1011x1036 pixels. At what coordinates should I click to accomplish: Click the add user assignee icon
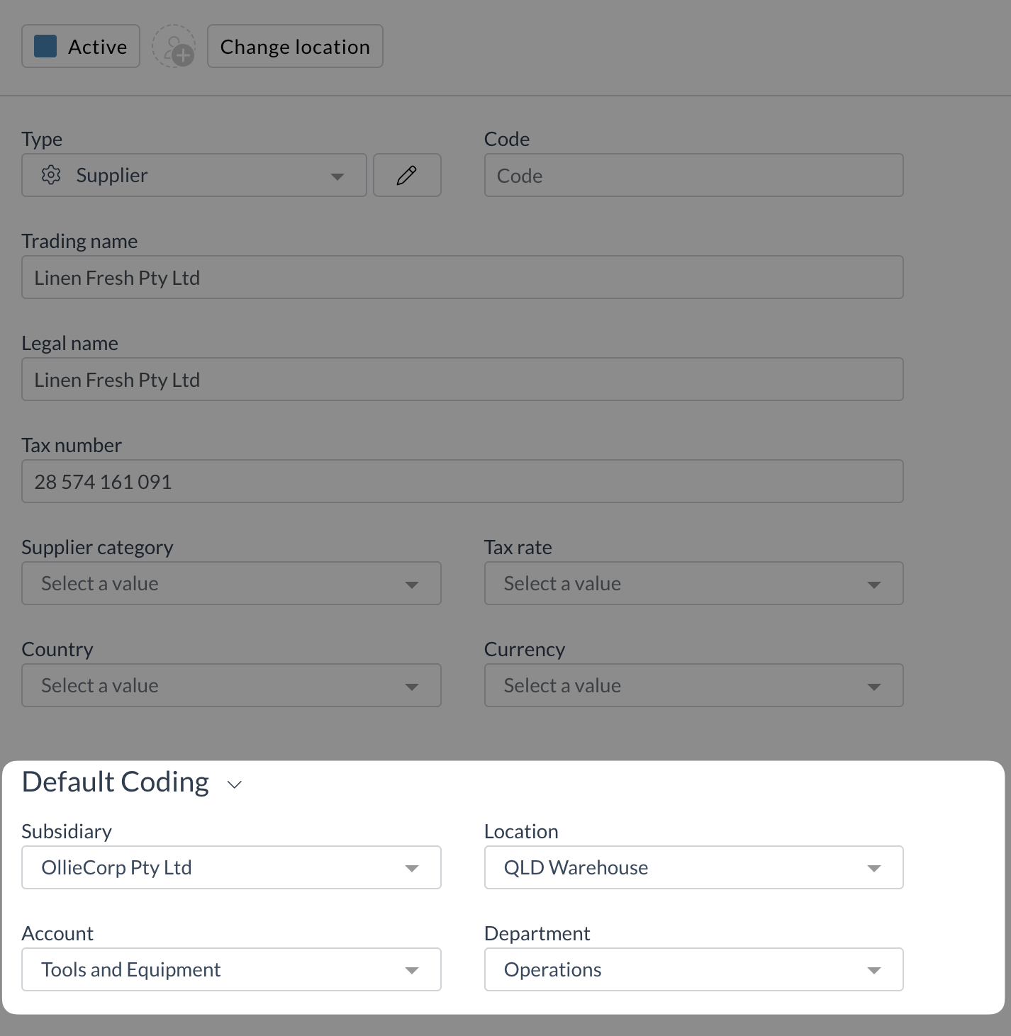174,47
